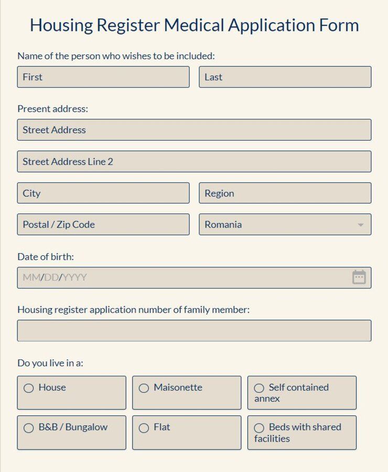Click the form title Housing Register Medical Application Form
The width and height of the screenshot is (388, 472).
tap(194, 25)
